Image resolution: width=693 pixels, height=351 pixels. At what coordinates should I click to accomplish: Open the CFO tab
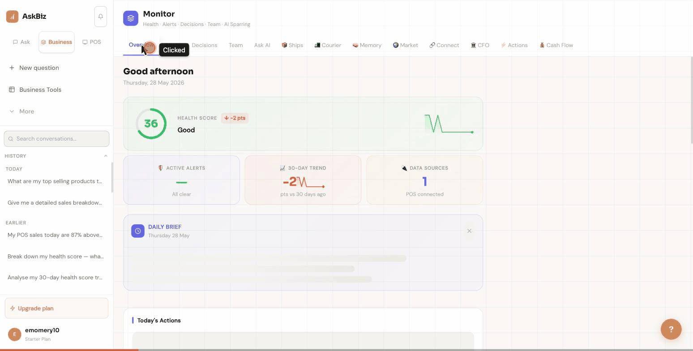coord(480,45)
